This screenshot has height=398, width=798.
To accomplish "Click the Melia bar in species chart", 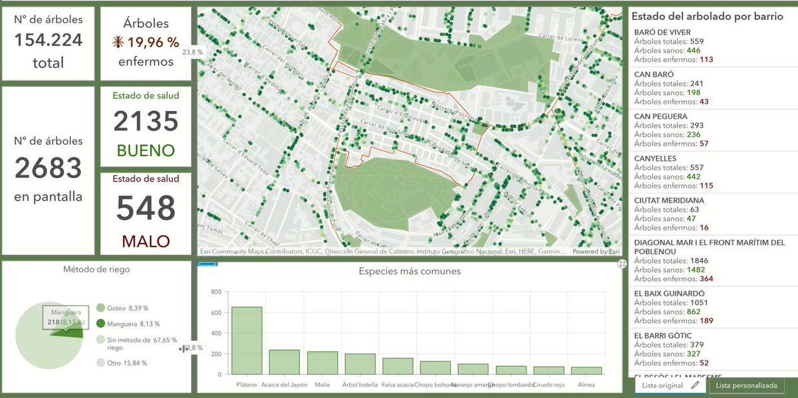I will click(x=322, y=363).
